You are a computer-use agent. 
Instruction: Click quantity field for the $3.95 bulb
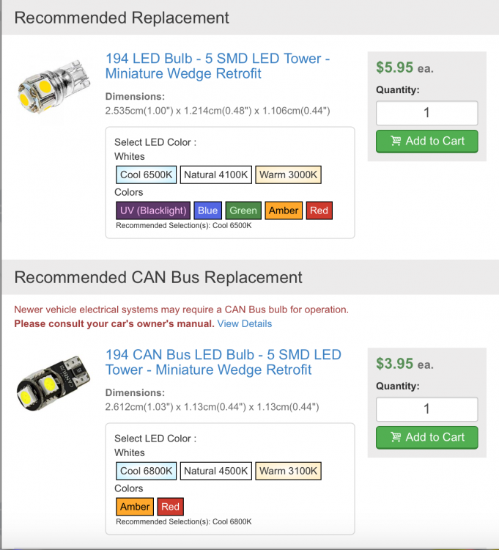coord(426,409)
